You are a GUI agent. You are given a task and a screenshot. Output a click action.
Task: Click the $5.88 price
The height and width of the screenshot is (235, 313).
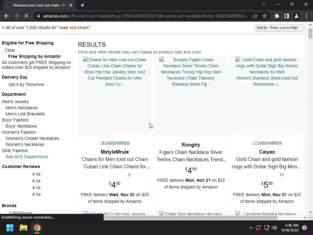point(267,185)
